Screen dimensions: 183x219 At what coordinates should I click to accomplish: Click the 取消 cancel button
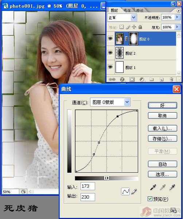pyautogui.click(x=162, y=116)
